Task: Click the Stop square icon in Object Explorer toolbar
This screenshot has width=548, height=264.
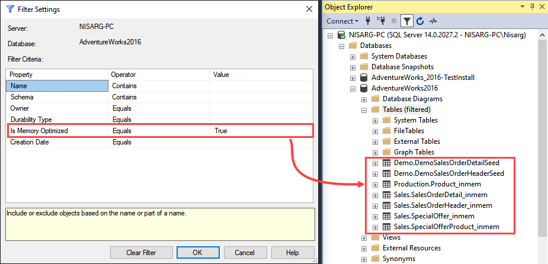Action: coord(394,21)
